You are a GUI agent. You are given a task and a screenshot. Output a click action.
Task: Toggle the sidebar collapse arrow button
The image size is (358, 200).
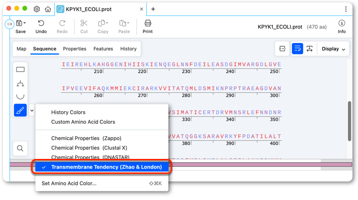[10, 24]
